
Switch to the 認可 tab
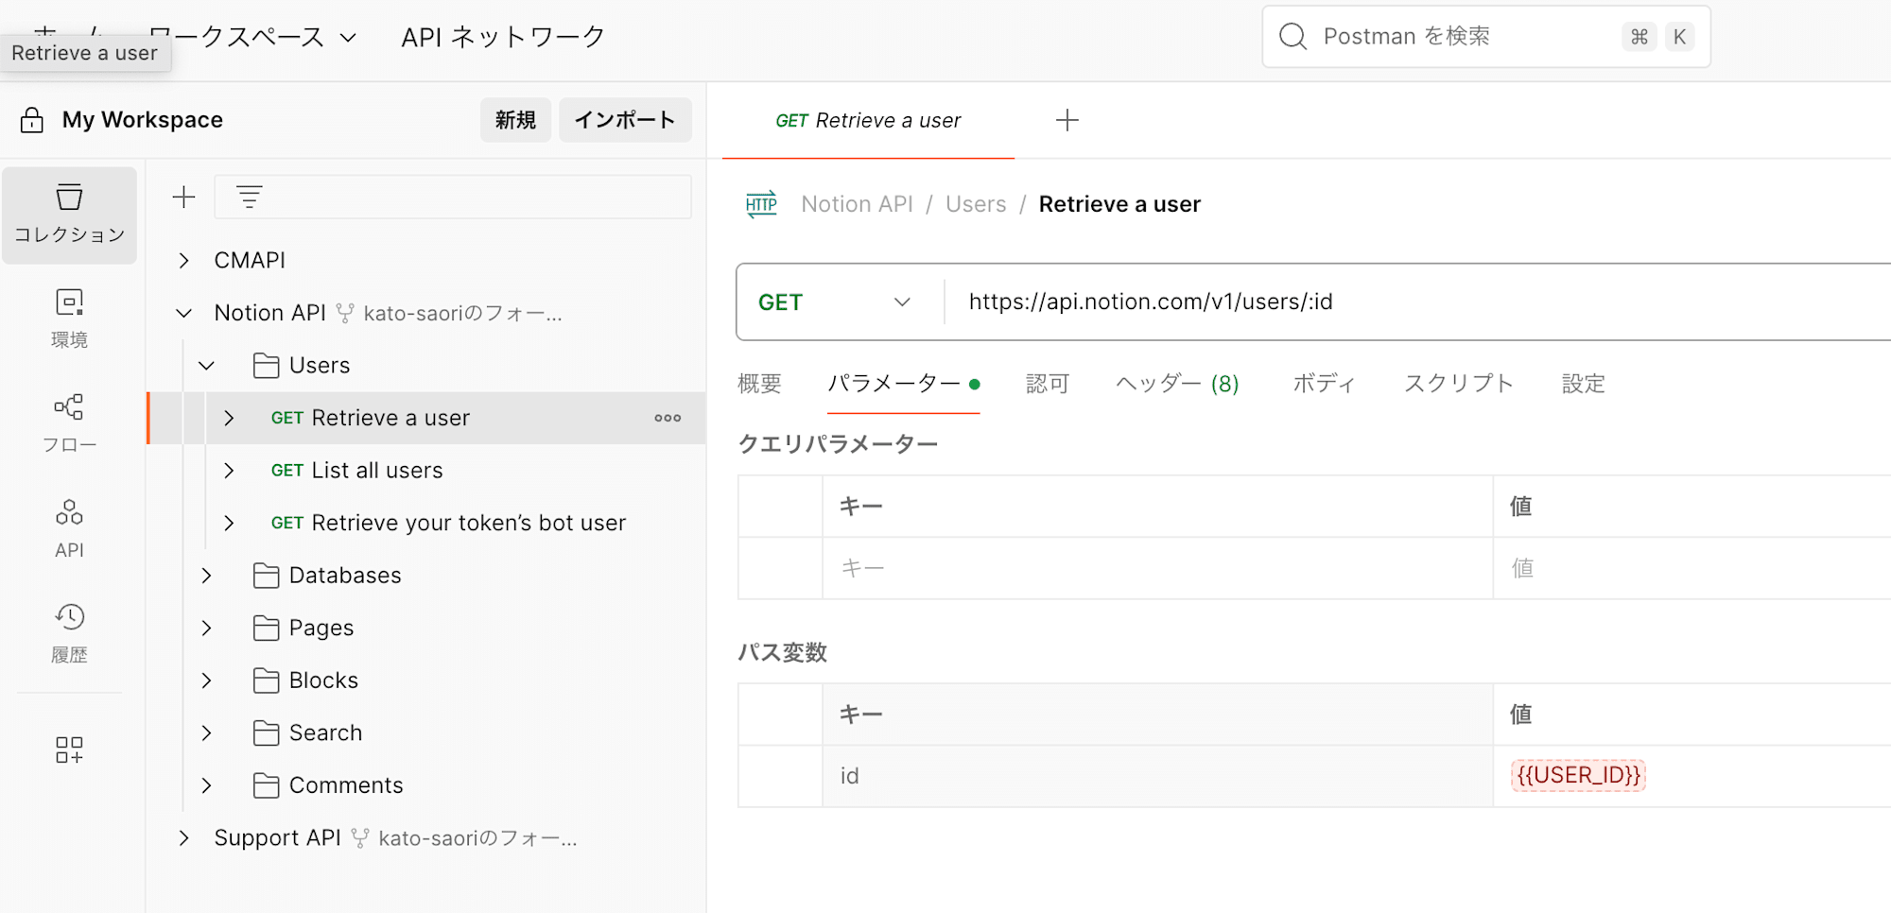[x=1048, y=384]
